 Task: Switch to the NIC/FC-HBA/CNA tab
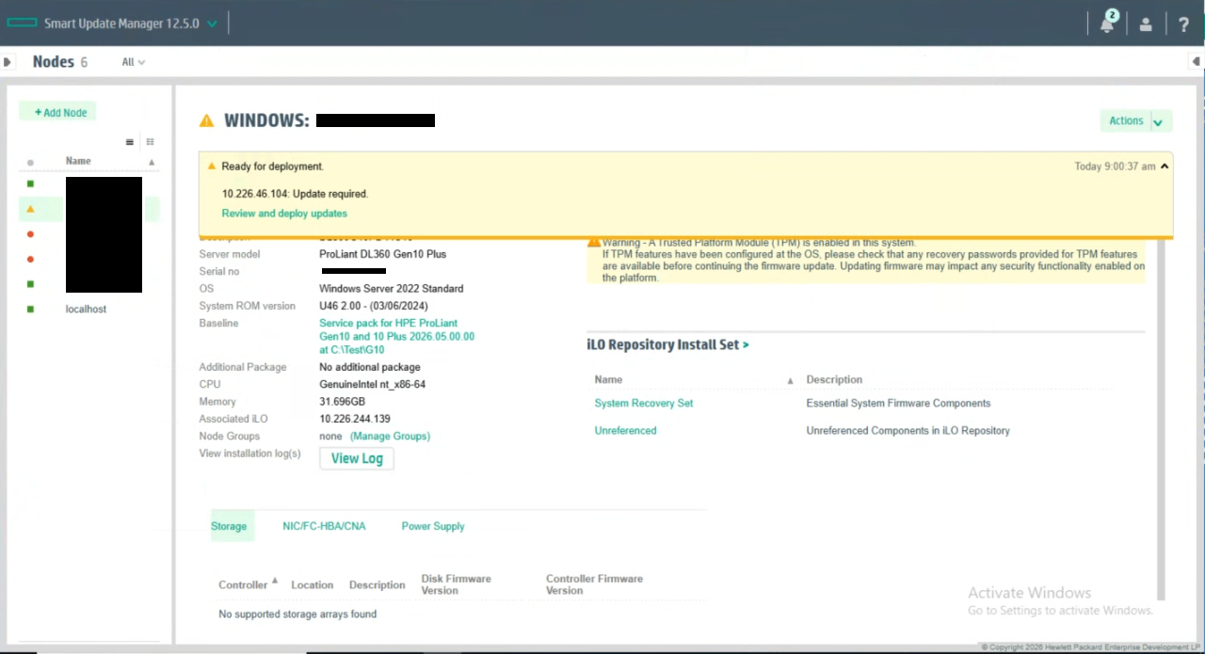coord(324,526)
